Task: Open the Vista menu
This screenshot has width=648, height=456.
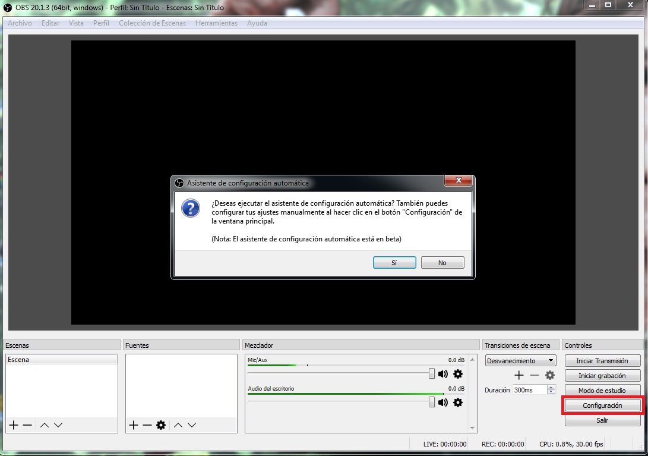Action: [x=76, y=23]
